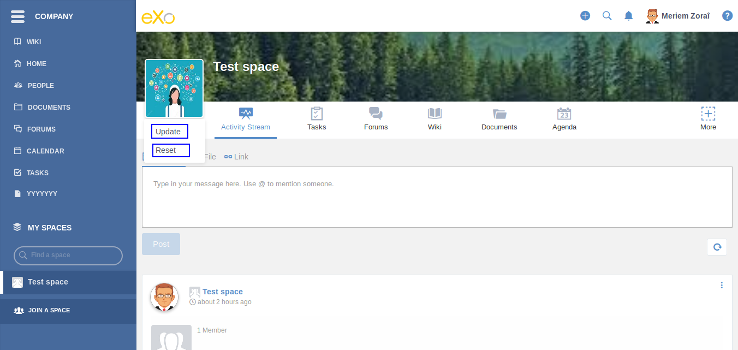
Task: Click the People group icon in sidebar
Action: pyautogui.click(x=18, y=85)
